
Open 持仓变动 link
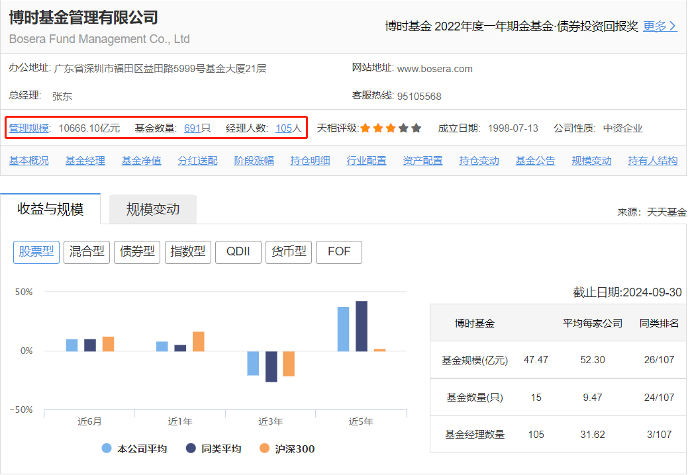[x=479, y=161]
